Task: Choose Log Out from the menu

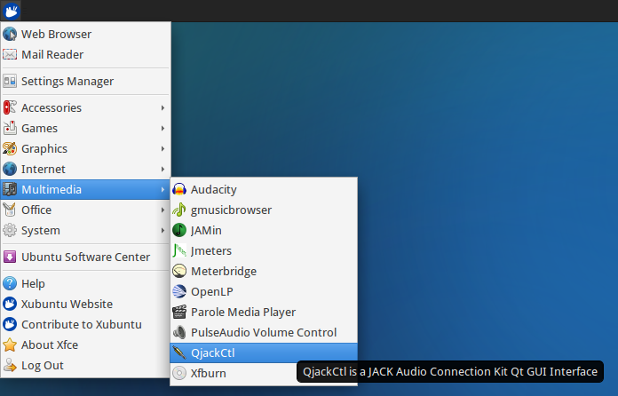Action: (x=43, y=366)
